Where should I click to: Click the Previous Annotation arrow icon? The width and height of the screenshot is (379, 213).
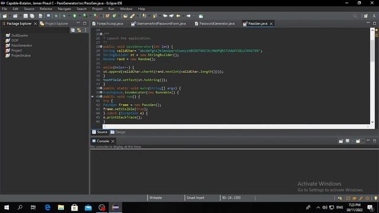pos(155,16)
